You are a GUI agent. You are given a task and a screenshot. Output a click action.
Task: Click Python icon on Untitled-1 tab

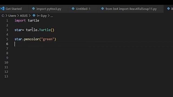(x=73, y=9)
